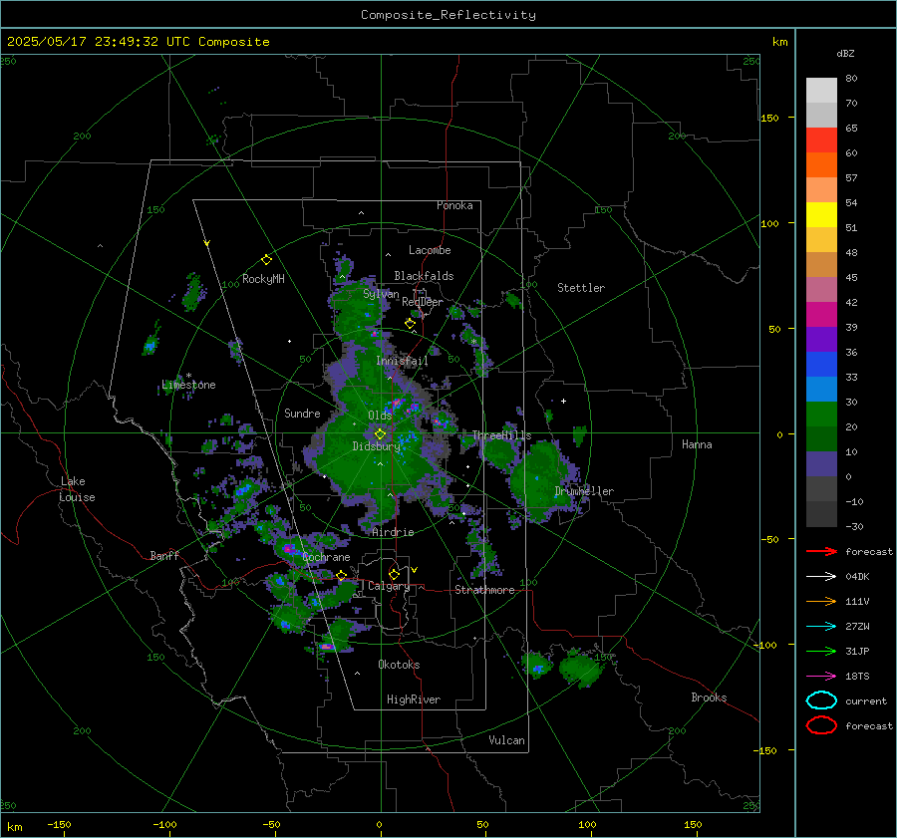Viewport: 897px width, 838px height.
Task: Click the RockyMH label
Action: [263, 279]
